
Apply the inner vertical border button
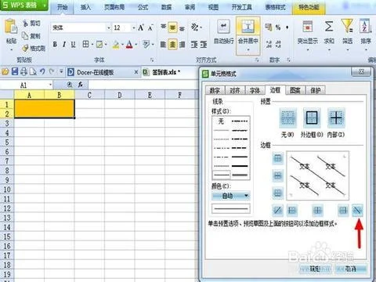(x=317, y=210)
